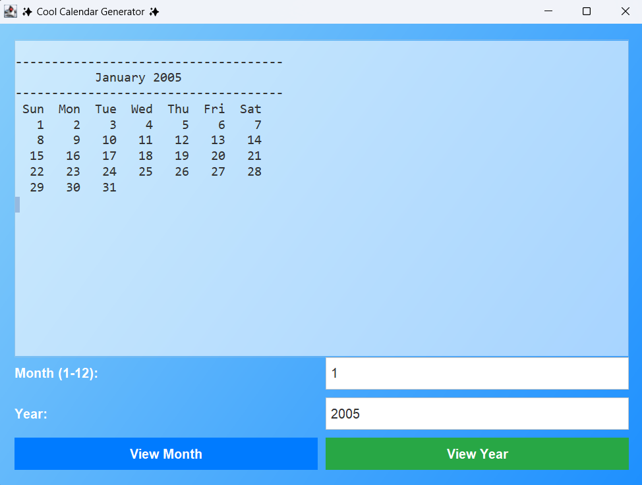This screenshot has height=485, width=642.
Task: Click the View Month button
Action: coord(166,453)
